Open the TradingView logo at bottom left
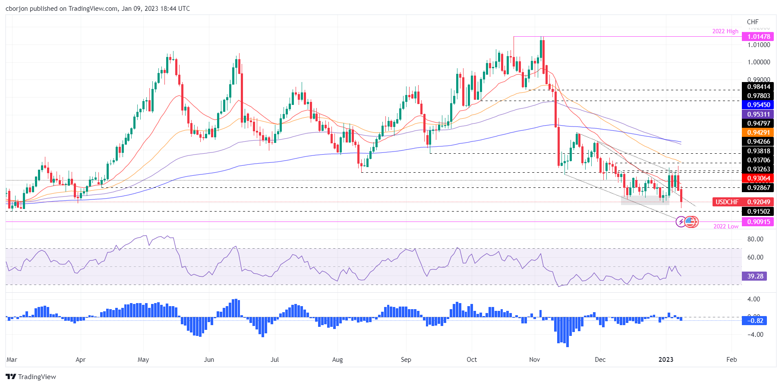Screen dimensions: 782x386 [31, 377]
